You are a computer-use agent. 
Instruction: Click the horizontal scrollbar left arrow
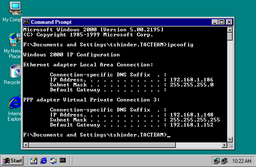pyautogui.click(x=26, y=144)
